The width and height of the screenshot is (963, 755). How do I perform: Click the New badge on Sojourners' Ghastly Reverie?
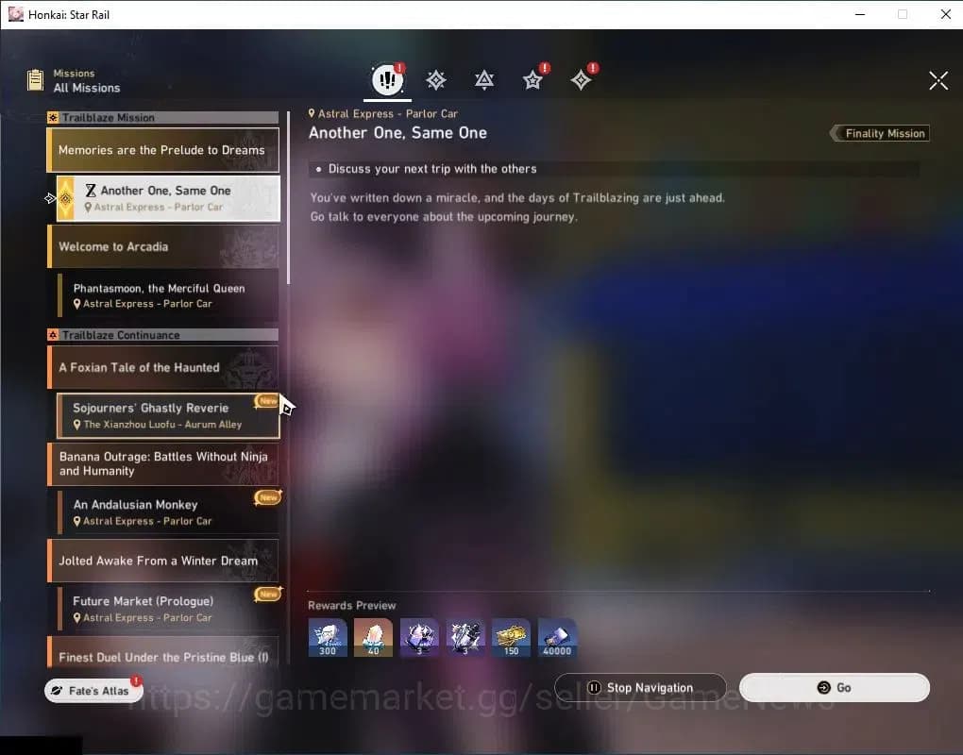268,401
